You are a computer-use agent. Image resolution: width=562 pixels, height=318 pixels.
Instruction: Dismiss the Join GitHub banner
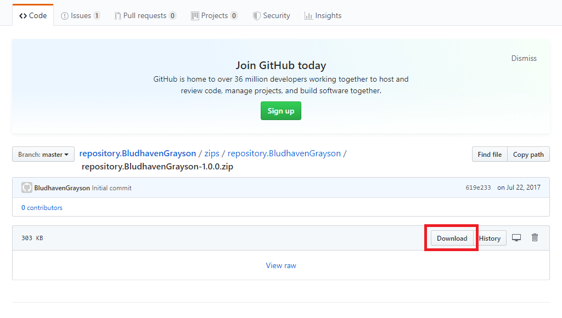pos(524,58)
